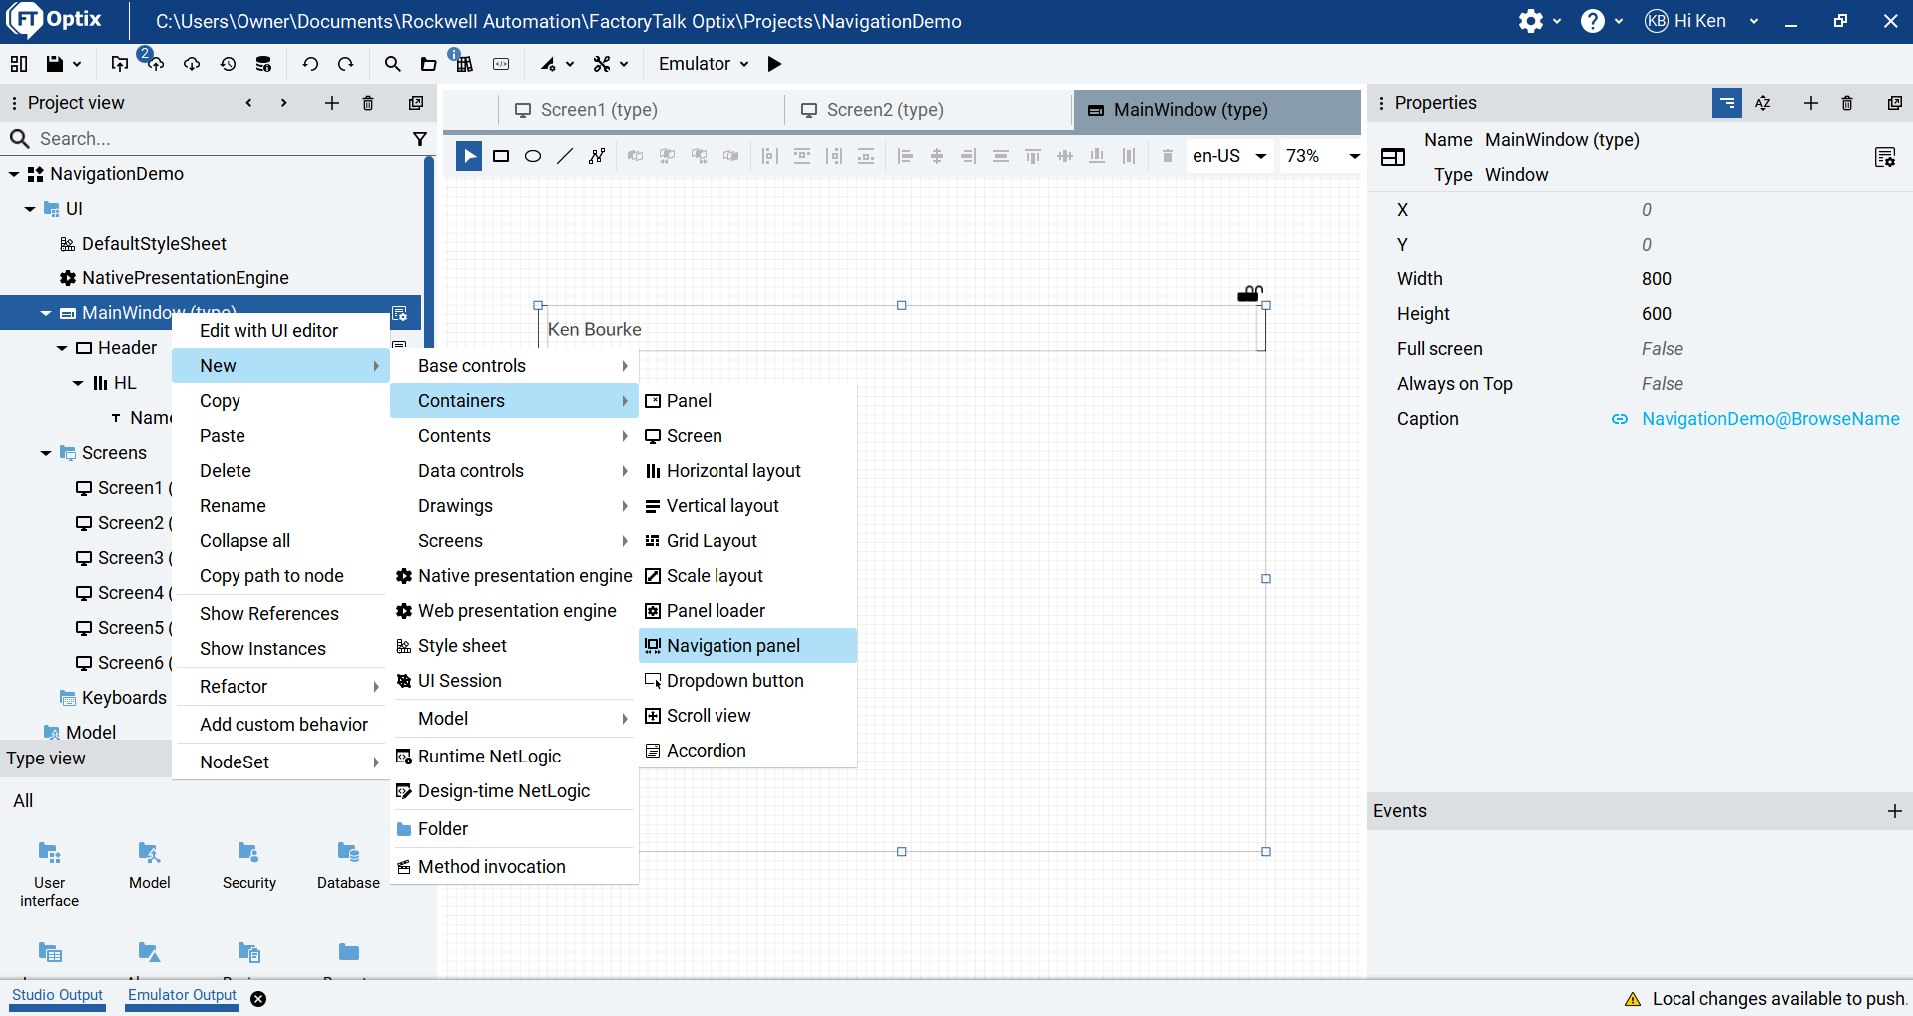The image size is (1913, 1016).
Task: Choose Scroll view from the submenu
Action: (747, 716)
